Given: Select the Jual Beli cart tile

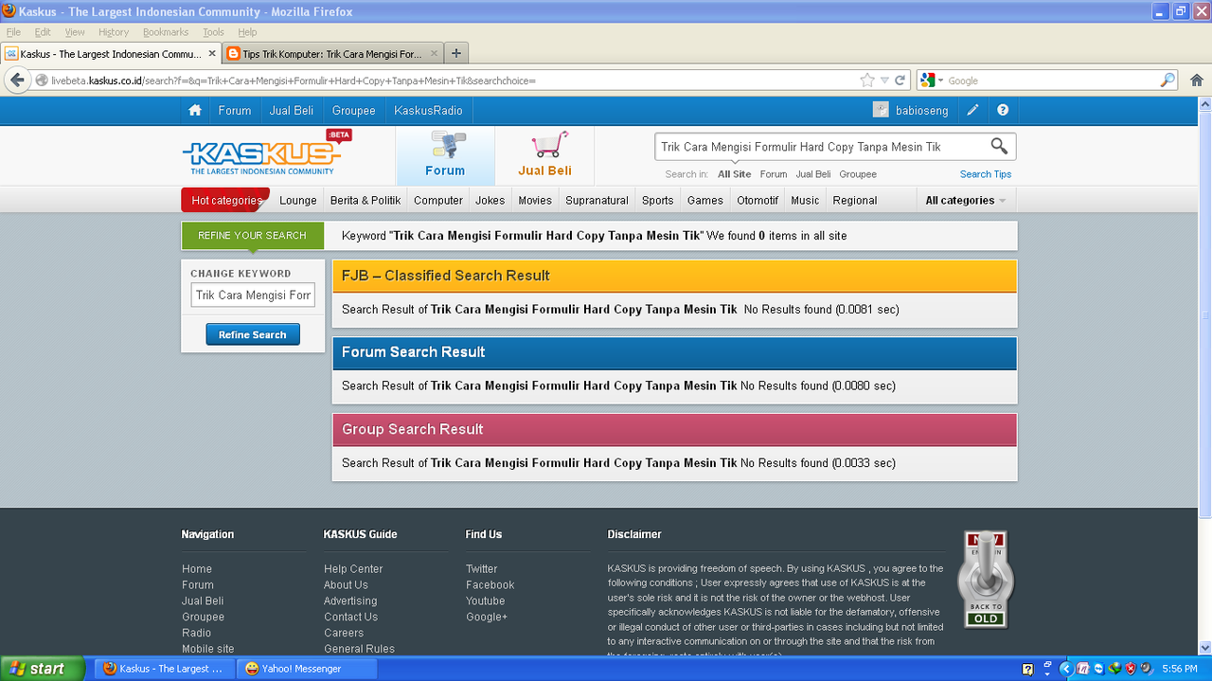Looking at the screenshot, I should pyautogui.click(x=544, y=155).
